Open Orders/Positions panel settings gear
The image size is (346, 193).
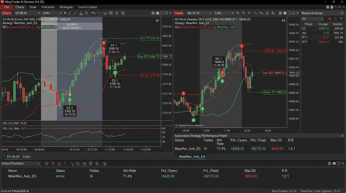pyautogui.click(x=330, y=164)
